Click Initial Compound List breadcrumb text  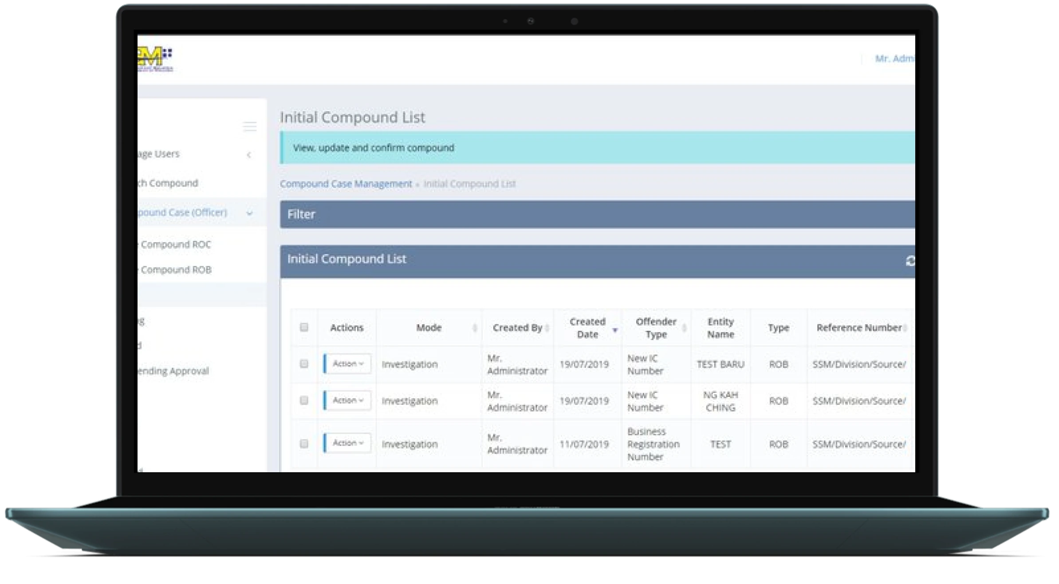pos(469,184)
